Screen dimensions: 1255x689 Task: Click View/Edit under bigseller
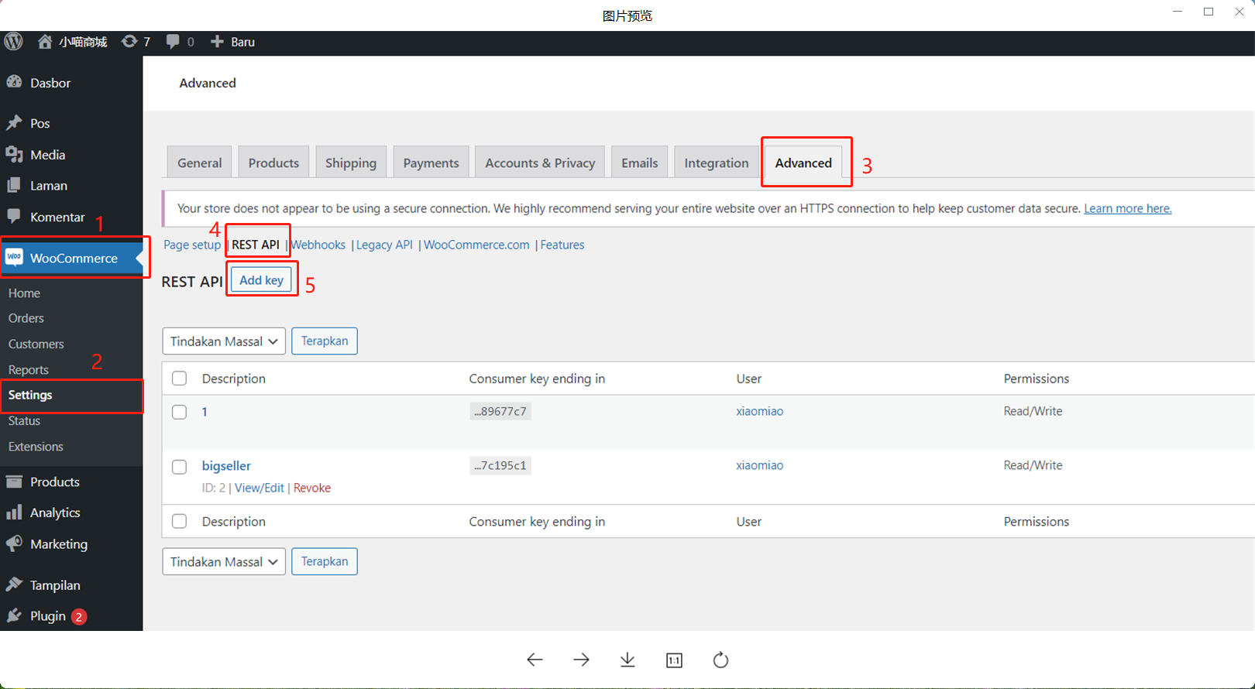pyautogui.click(x=260, y=488)
